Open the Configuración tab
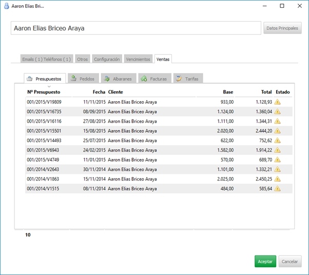Screen dimensions: 309x275 click(107, 60)
